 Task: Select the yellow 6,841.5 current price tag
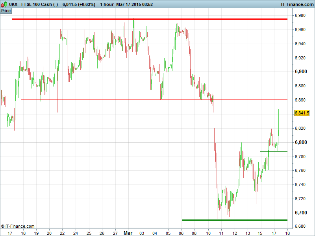(x=302, y=113)
